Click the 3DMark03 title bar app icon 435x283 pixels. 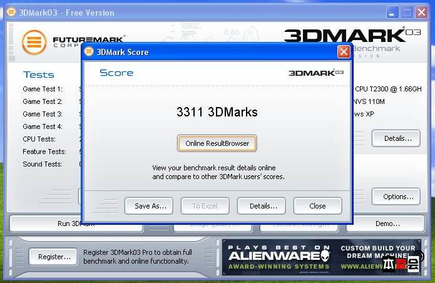click(11, 12)
